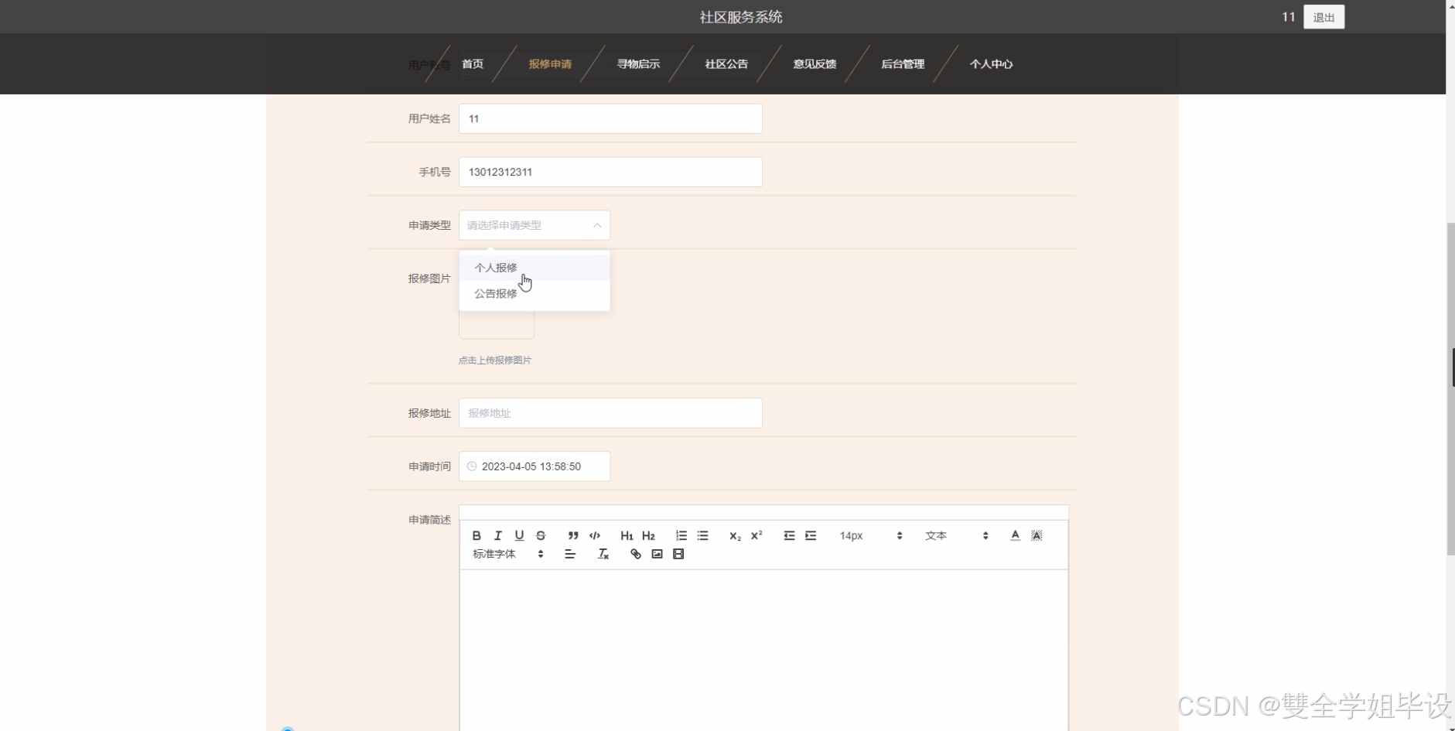This screenshot has width=1455, height=731.
Task: Insert a hyperlink in the editor
Action: (x=634, y=554)
